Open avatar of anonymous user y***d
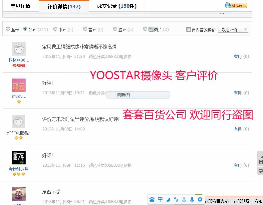The image size is (263, 205). (18, 121)
